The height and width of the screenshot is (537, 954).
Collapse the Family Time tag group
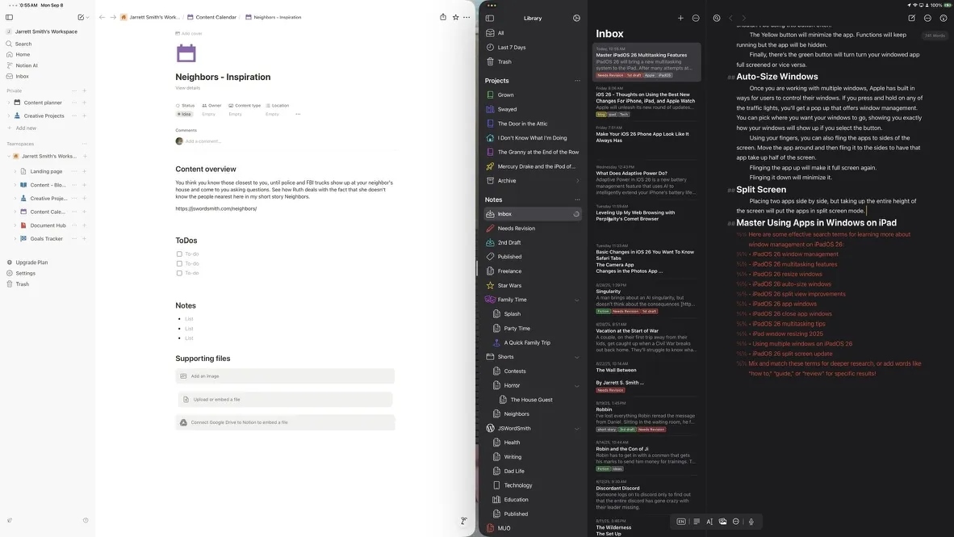[576, 298]
